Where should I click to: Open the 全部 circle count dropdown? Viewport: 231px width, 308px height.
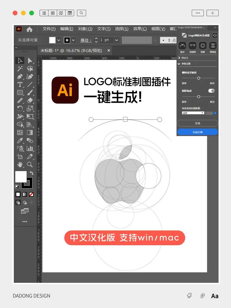(x=193, y=113)
